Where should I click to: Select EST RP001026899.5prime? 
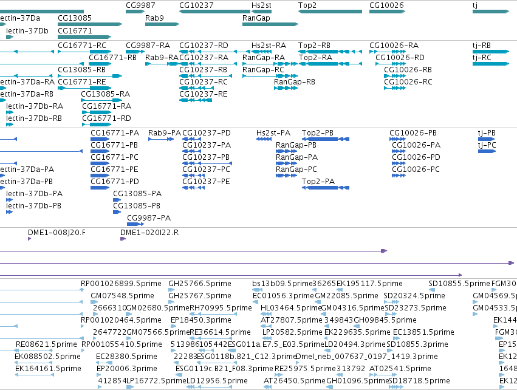point(121,284)
